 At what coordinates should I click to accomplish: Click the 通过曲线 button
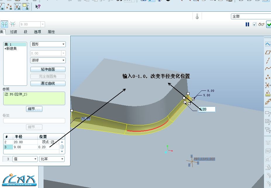pos(48,83)
